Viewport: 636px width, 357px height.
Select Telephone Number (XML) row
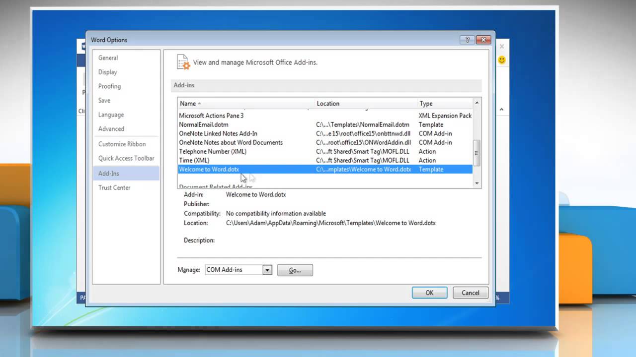coord(325,151)
